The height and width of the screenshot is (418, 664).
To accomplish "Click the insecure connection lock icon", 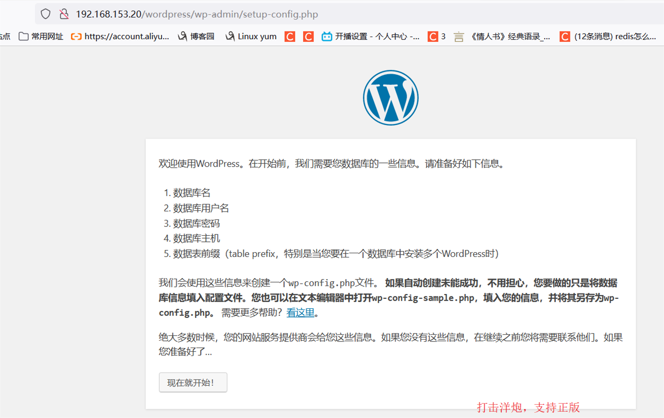I will pyautogui.click(x=64, y=14).
